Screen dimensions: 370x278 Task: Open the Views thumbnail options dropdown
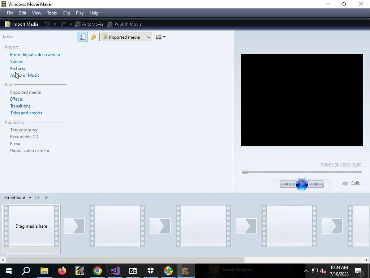(x=160, y=37)
